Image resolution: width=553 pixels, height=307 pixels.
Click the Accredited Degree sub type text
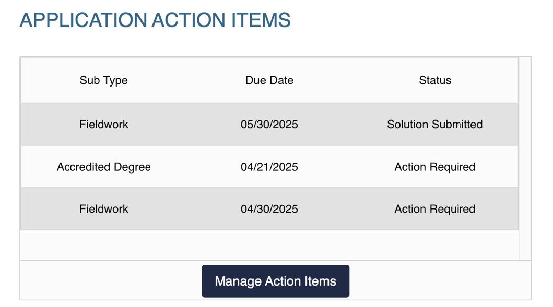[x=104, y=166]
